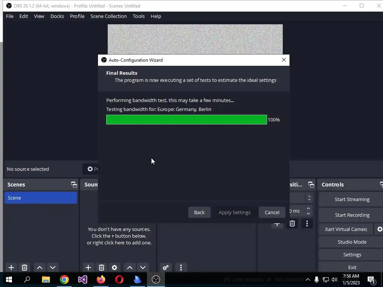The image size is (383, 287).
Task: Move source up in Sources panel
Action: tap(130, 268)
